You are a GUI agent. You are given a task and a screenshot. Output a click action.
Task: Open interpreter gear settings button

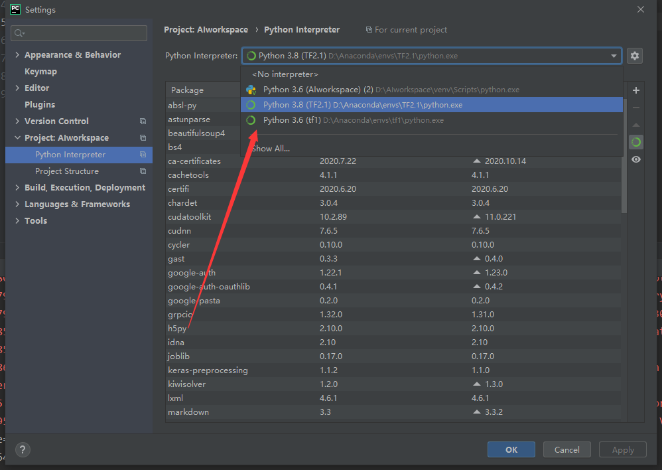coord(635,56)
